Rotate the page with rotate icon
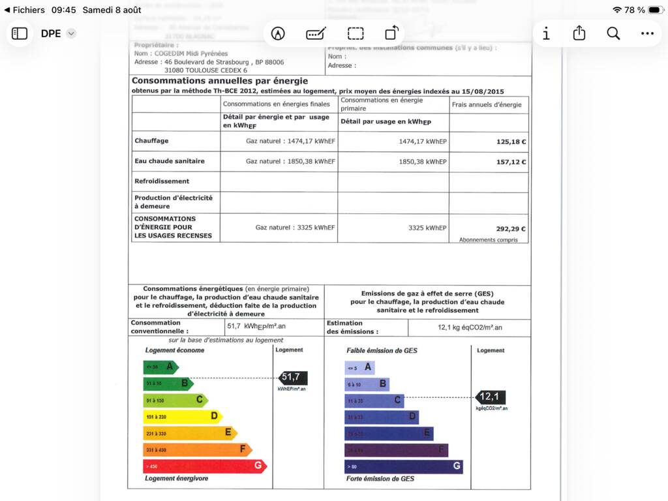The width and height of the screenshot is (668, 501). (392, 33)
